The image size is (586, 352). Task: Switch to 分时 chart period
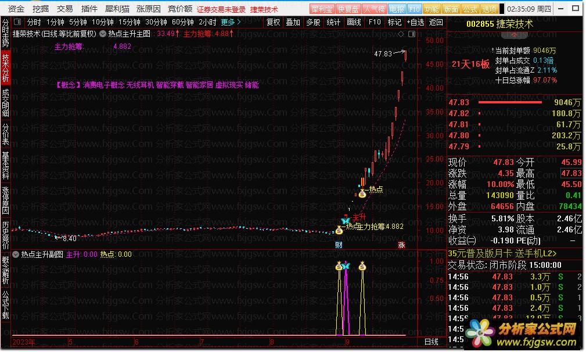(x=34, y=23)
